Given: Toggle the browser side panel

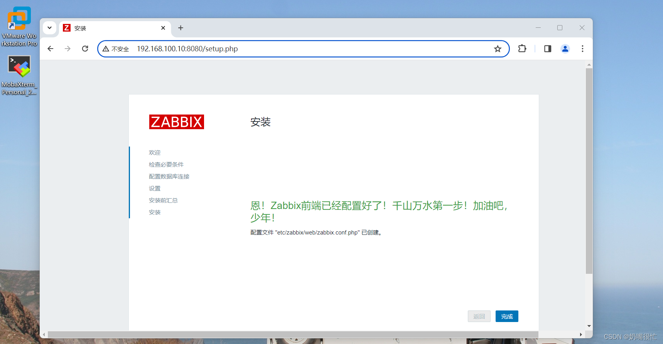Looking at the screenshot, I should click(547, 49).
